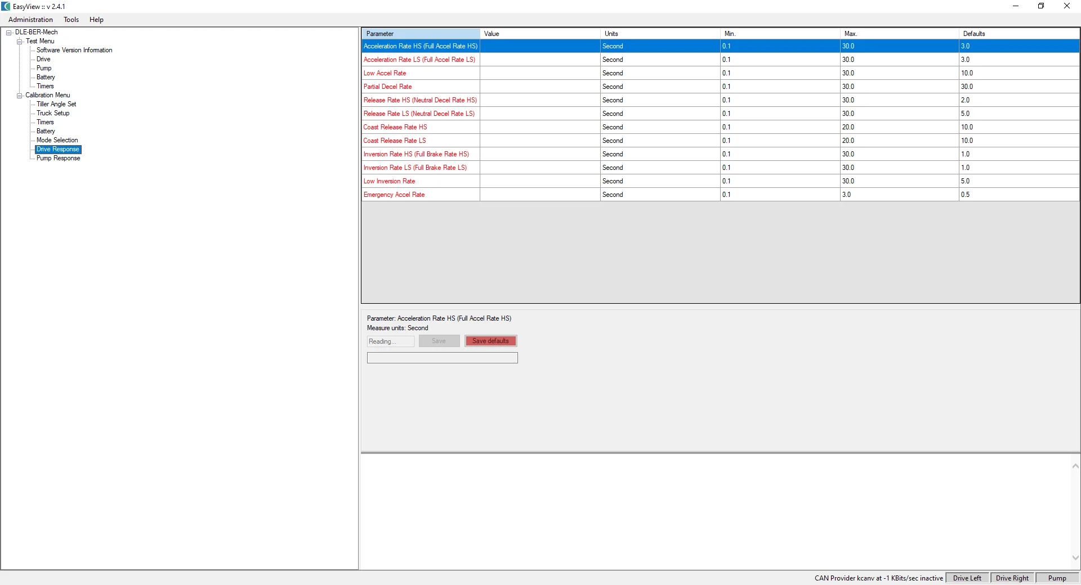Click the Value column header
Image resolution: width=1081 pixels, height=585 pixels.
pos(540,34)
